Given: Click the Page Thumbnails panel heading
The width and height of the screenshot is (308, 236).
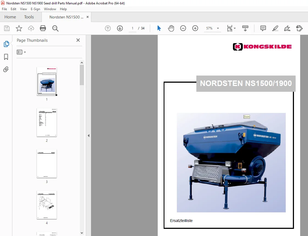Looking at the screenshot, I should (x=32, y=40).
